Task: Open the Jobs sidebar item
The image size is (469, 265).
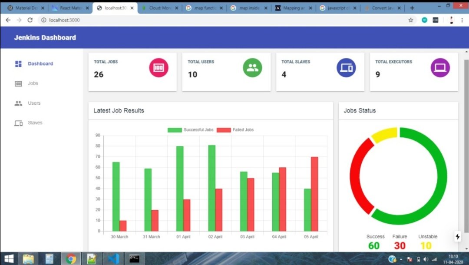Action: coord(33,83)
